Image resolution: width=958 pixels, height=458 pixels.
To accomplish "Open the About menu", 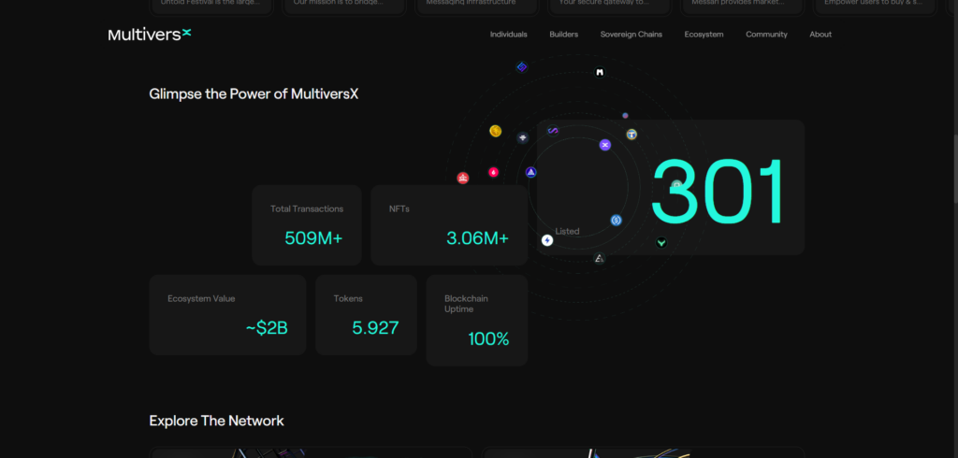I will click(x=820, y=35).
